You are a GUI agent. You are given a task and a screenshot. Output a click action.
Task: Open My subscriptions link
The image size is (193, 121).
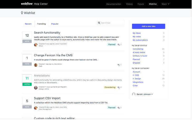click(140, 40)
